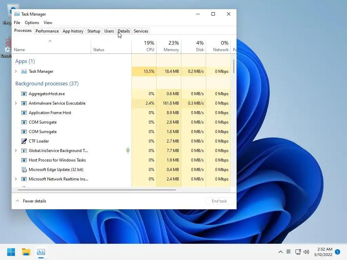Click the volume speaker tray icon
Image resolution: width=347 pixels, height=260 pixels.
(x=306, y=252)
